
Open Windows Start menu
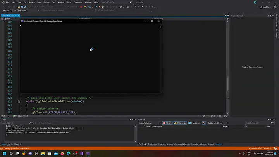[4, 154]
